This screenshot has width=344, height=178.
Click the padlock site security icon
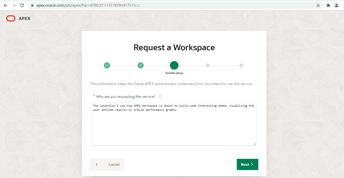(32, 5)
